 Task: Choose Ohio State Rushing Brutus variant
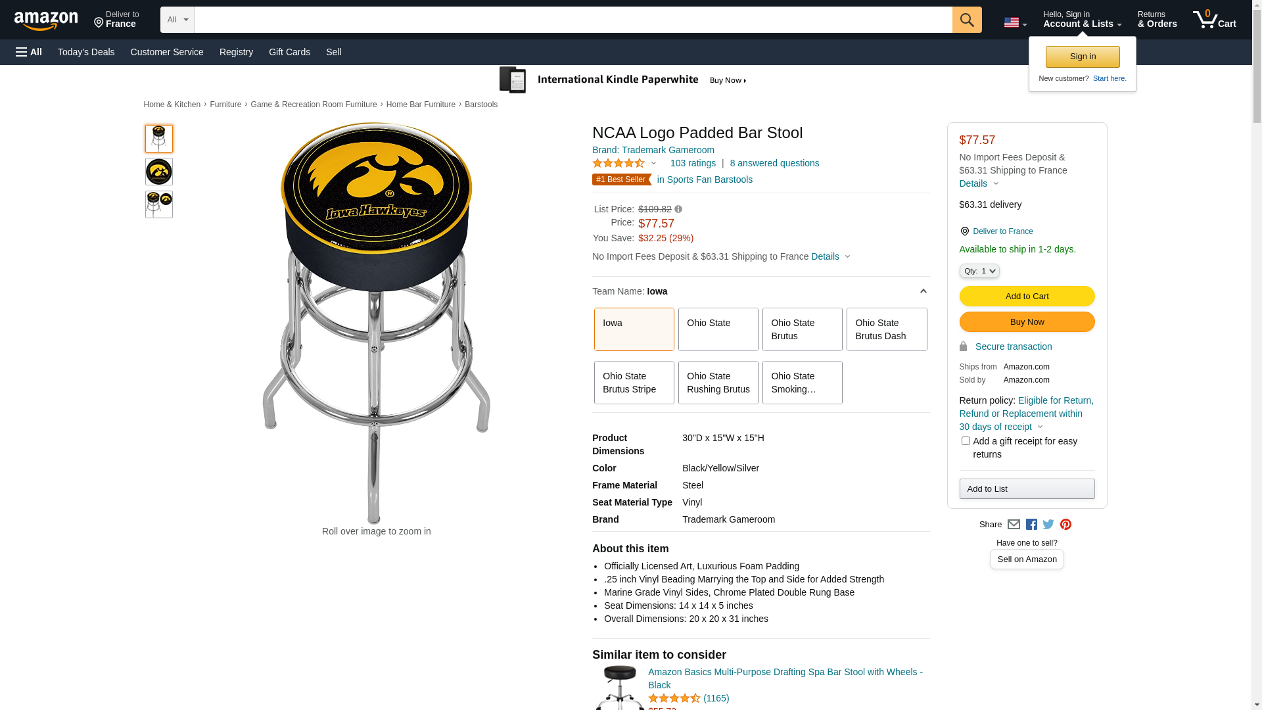(x=718, y=383)
